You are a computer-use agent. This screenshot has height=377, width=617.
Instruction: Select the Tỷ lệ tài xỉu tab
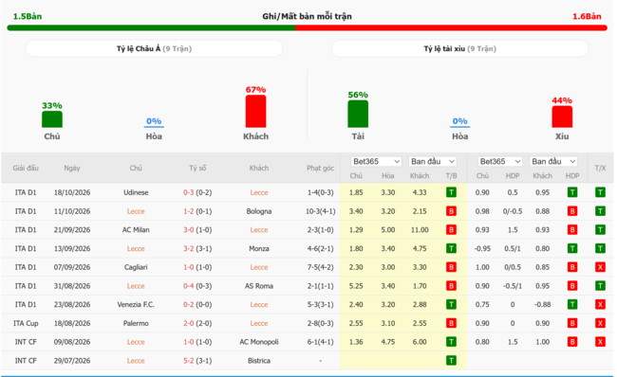click(460, 48)
